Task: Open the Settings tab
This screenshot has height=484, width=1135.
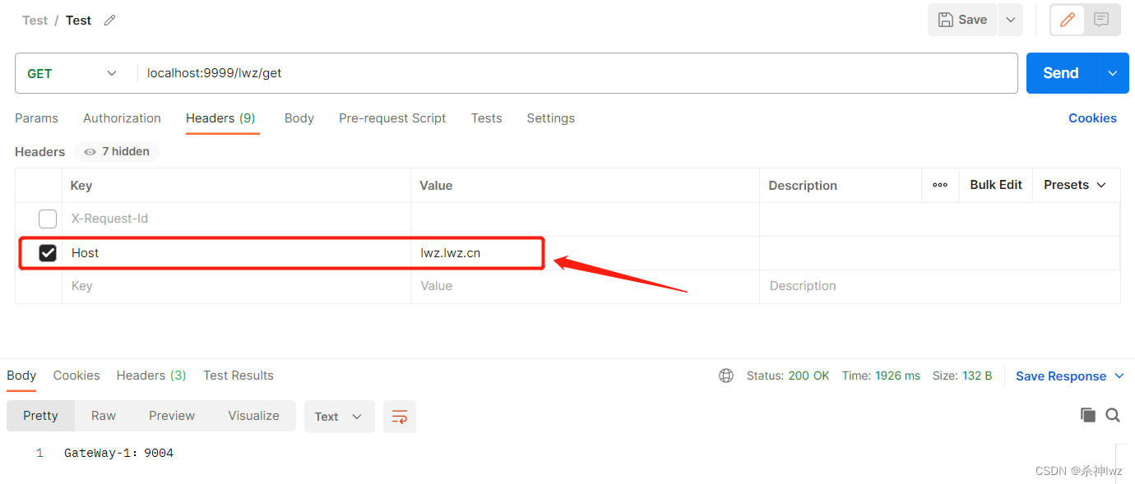Action: point(551,118)
